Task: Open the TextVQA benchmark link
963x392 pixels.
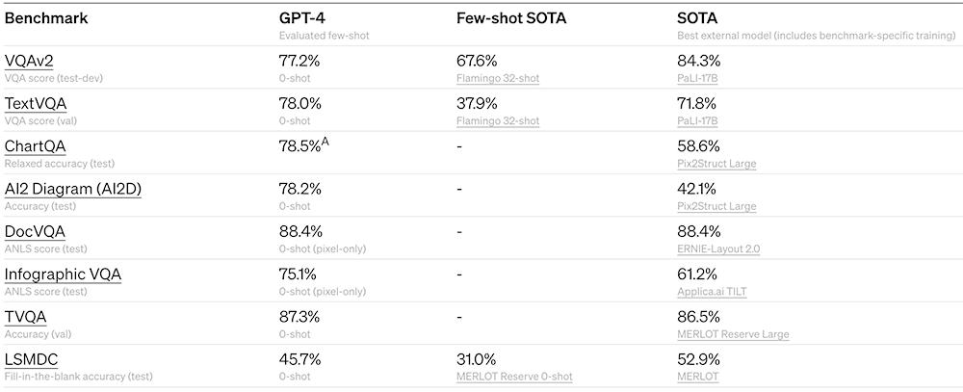Action: [x=36, y=103]
